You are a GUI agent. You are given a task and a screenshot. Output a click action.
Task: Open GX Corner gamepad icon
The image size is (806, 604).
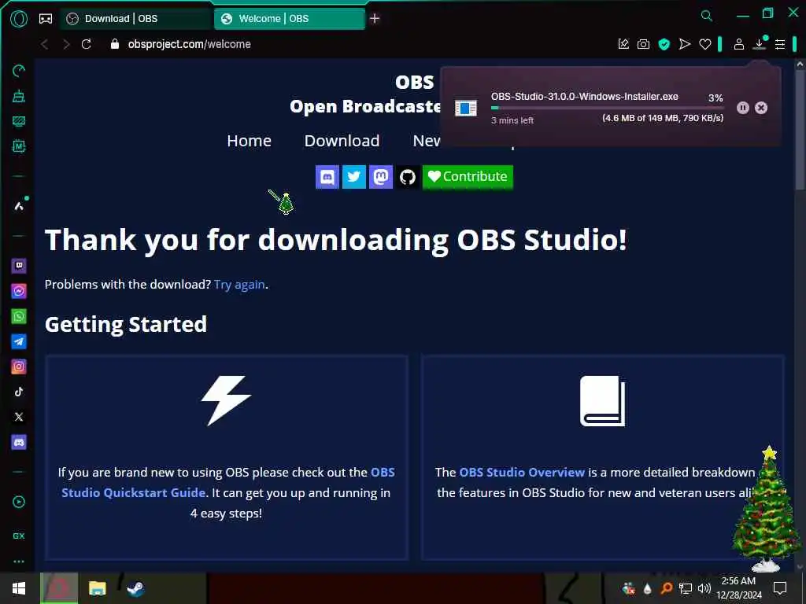click(x=46, y=19)
